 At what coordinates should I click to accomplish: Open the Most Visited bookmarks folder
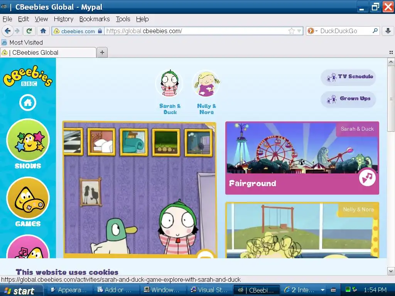[x=22, y=42]
